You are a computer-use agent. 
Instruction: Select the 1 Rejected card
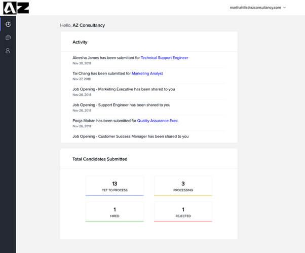183,211
